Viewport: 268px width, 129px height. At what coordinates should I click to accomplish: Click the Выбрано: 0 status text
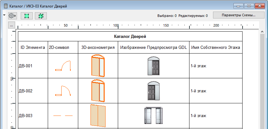point(167,16)
